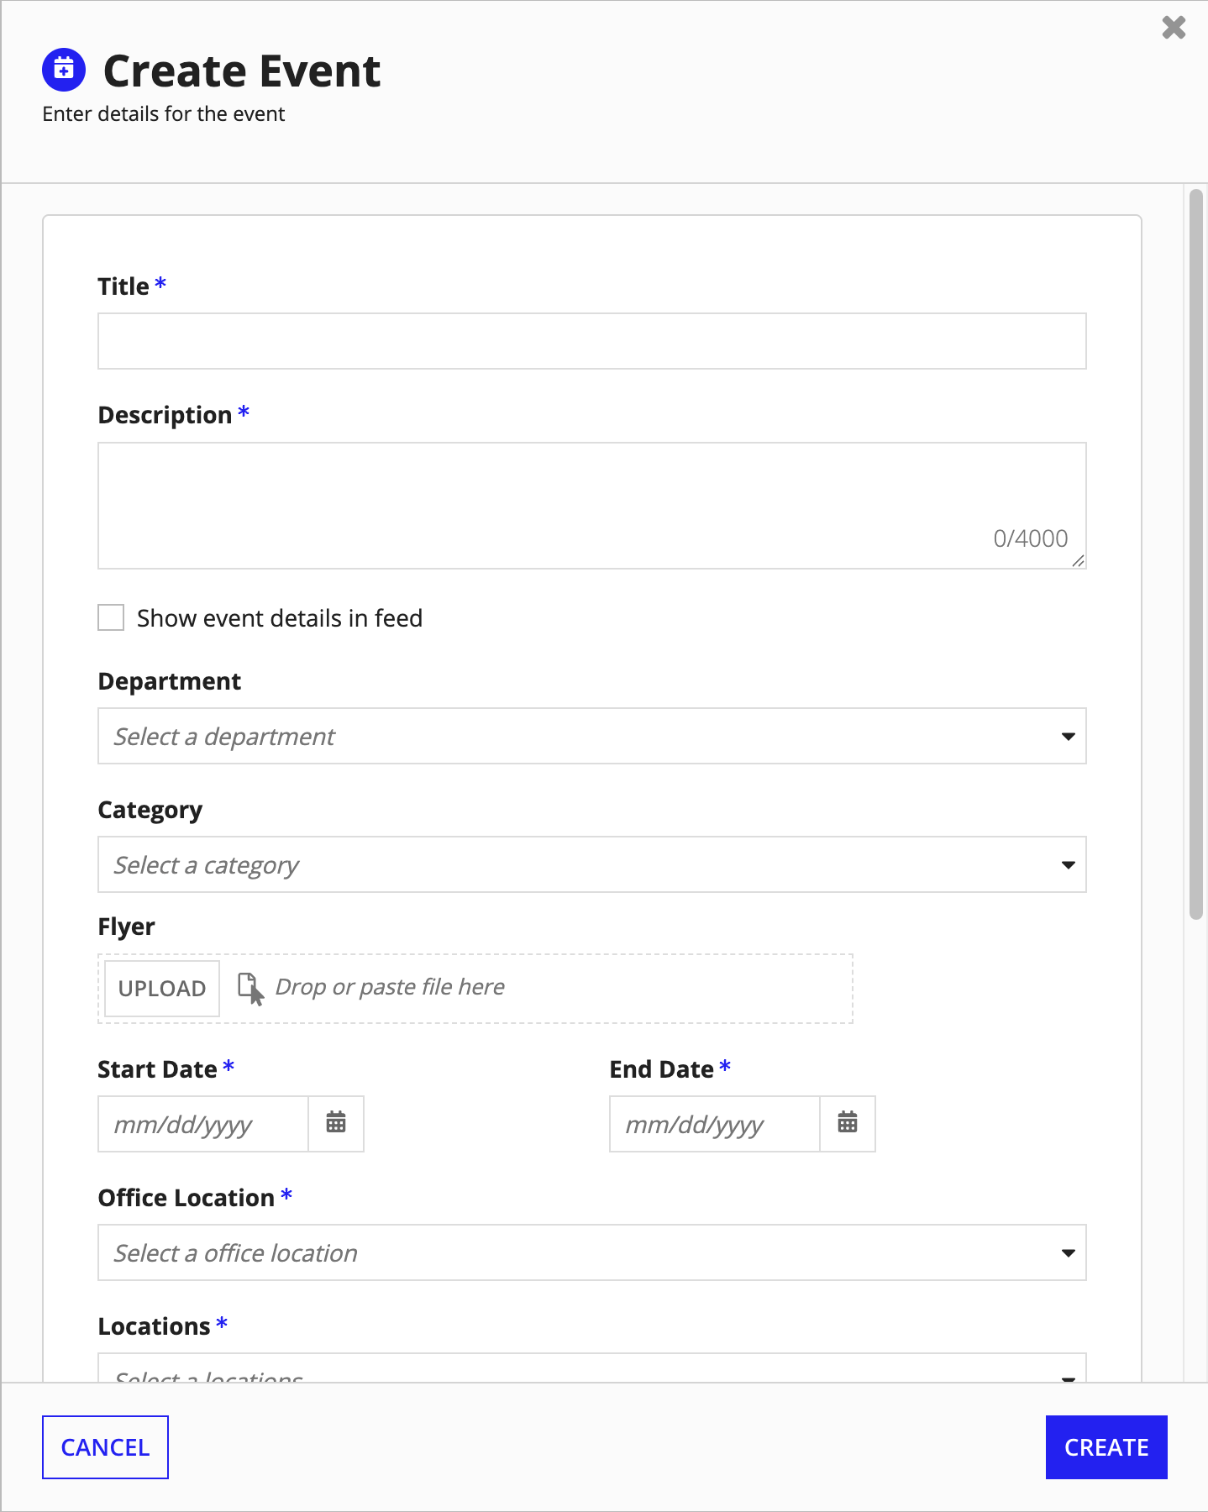
Task: Click the 'Enter details for the event' subtitle
Action: [164, 114]
